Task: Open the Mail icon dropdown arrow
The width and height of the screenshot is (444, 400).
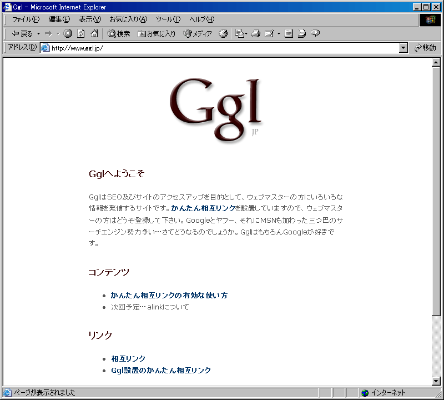Action: point(246,34)
